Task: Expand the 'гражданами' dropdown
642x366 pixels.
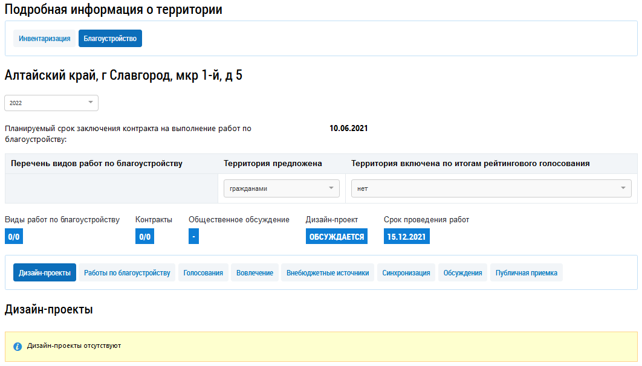Action: (281, 188)
